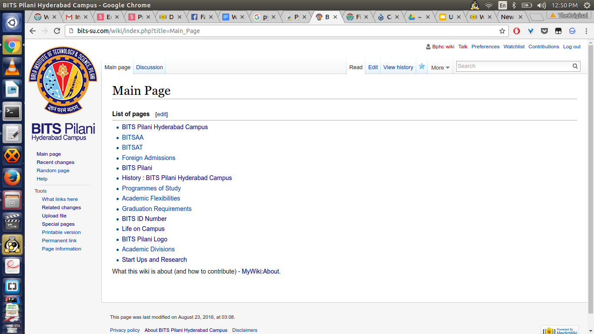Click the Google Chrome launcher icon

pos(12,45)
